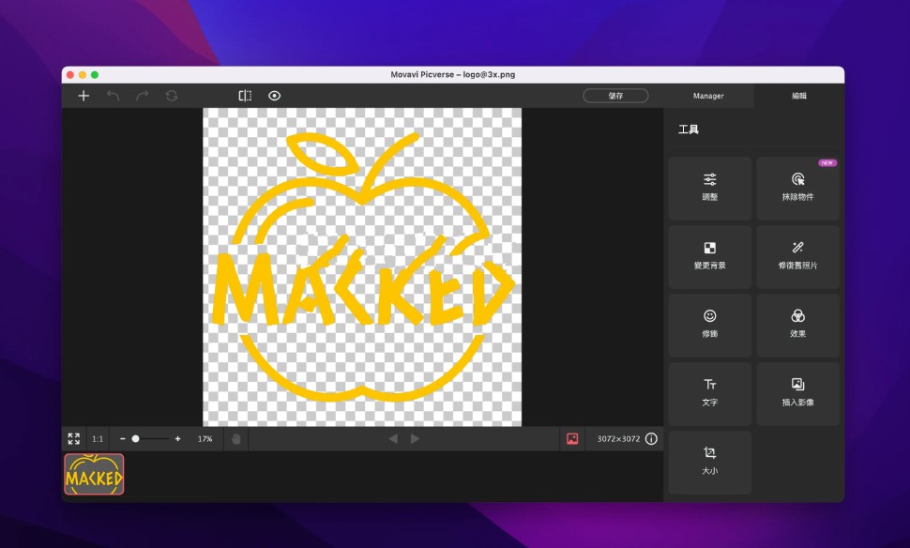Open the 大小 size crop tool

coord(710,462)
